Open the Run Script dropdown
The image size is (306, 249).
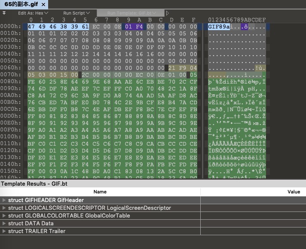tap(76, 13)
